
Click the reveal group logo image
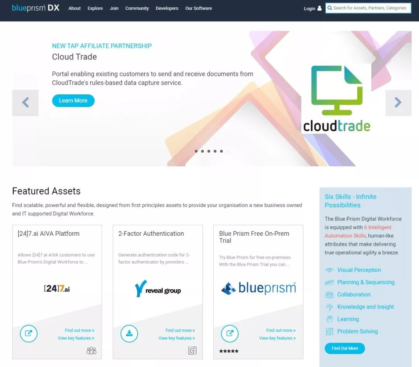158,289
